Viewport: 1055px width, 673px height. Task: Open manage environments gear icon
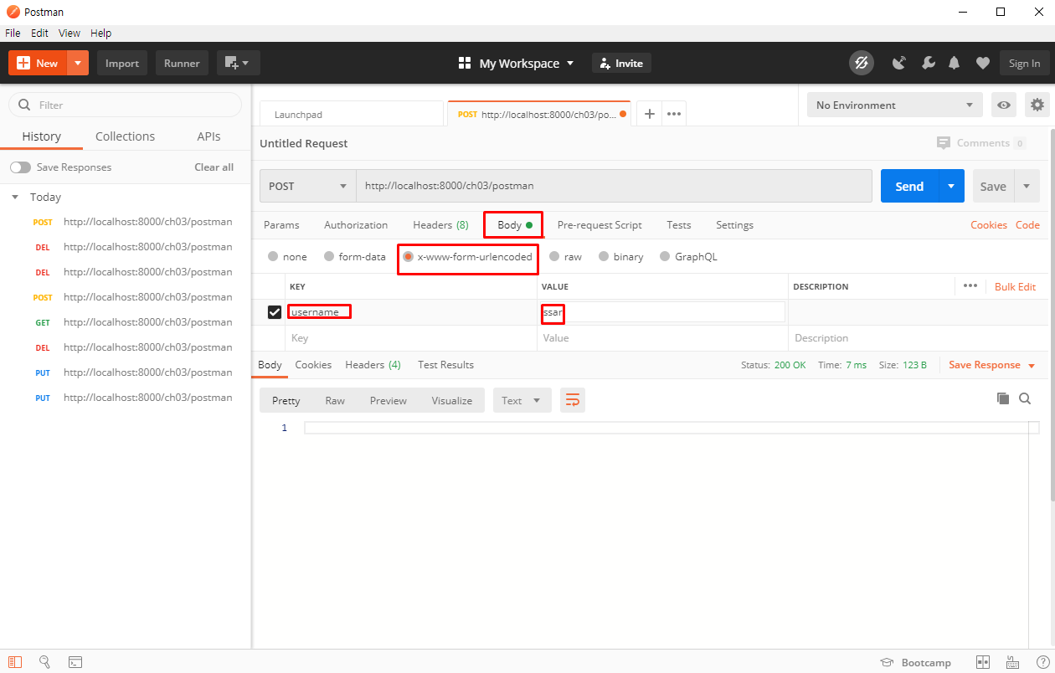point(1037,105)
